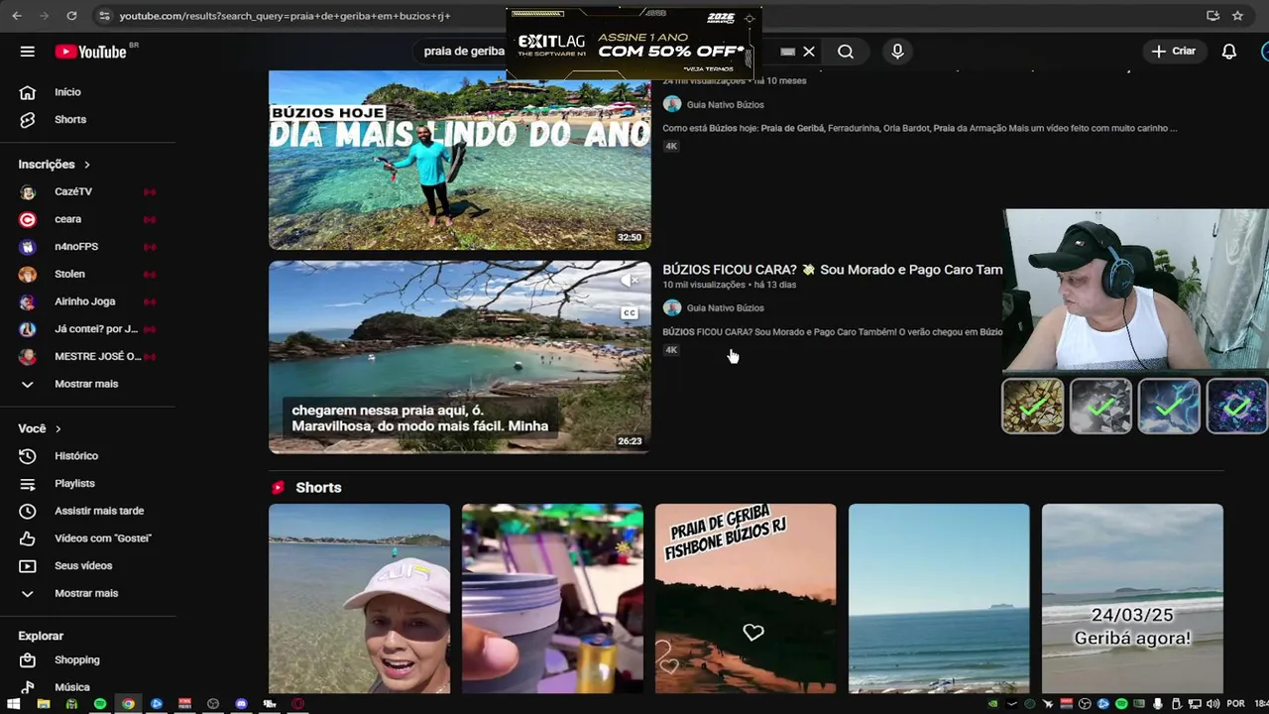1269x714 pixels.
Task: Expand the Você section
Action: coord(40,428)
